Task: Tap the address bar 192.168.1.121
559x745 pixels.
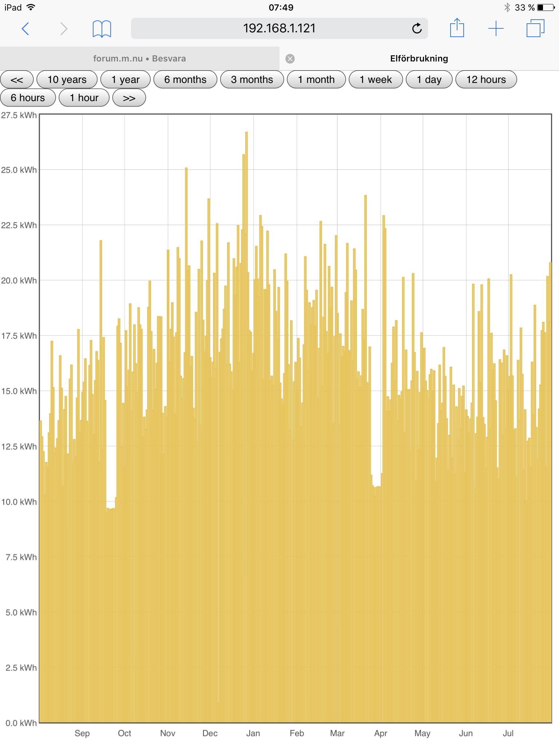Action: (279, 28)
